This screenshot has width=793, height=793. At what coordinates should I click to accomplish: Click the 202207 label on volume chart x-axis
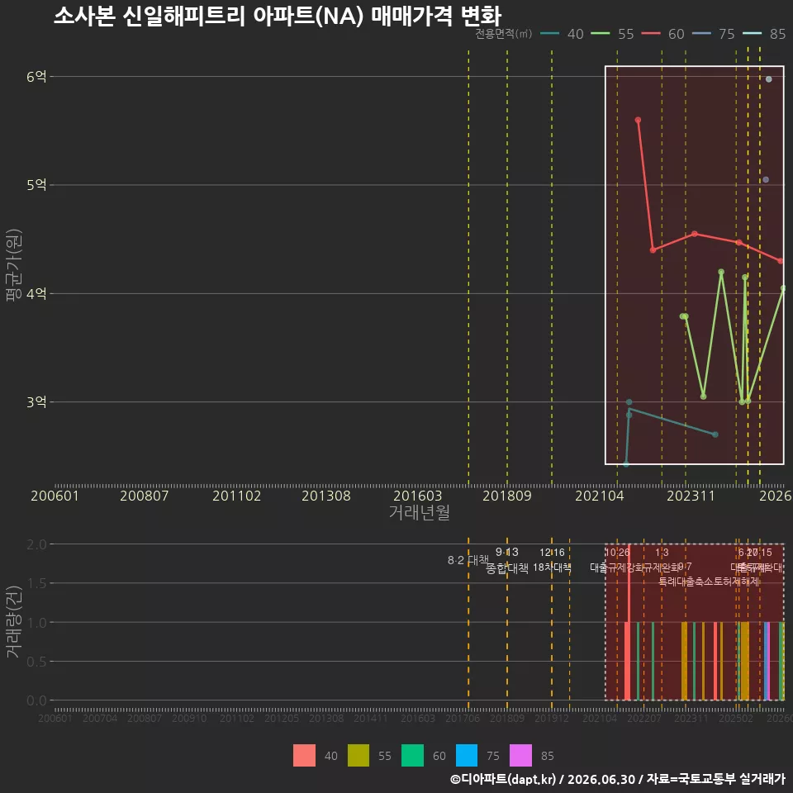[644, 718]
